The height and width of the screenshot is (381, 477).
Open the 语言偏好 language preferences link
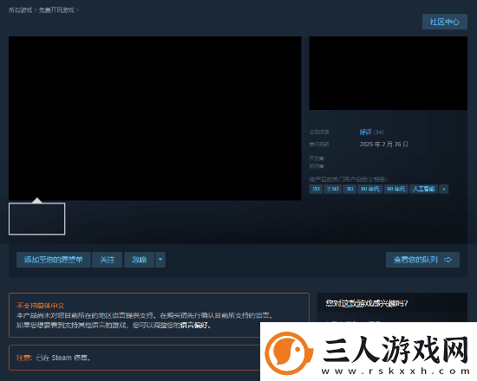tap(194, 326)
